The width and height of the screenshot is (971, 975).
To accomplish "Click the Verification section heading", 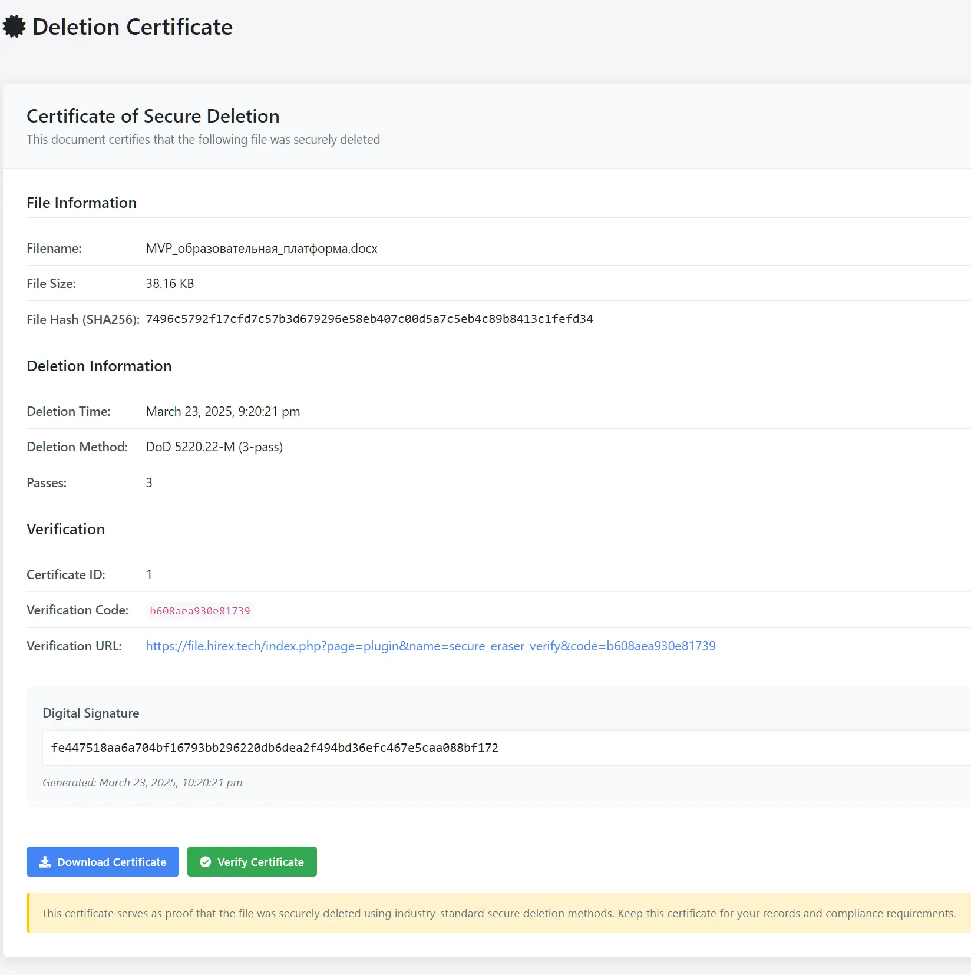I will pyautogui.click(x=65, y=529).
